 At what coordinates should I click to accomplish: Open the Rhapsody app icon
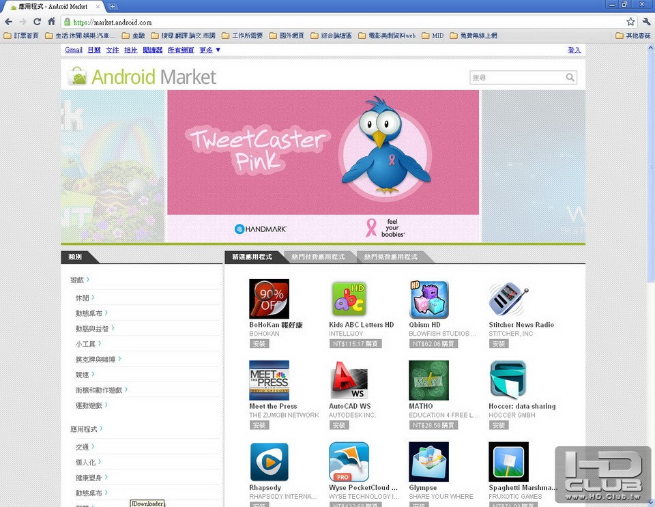tap(269, 462)
